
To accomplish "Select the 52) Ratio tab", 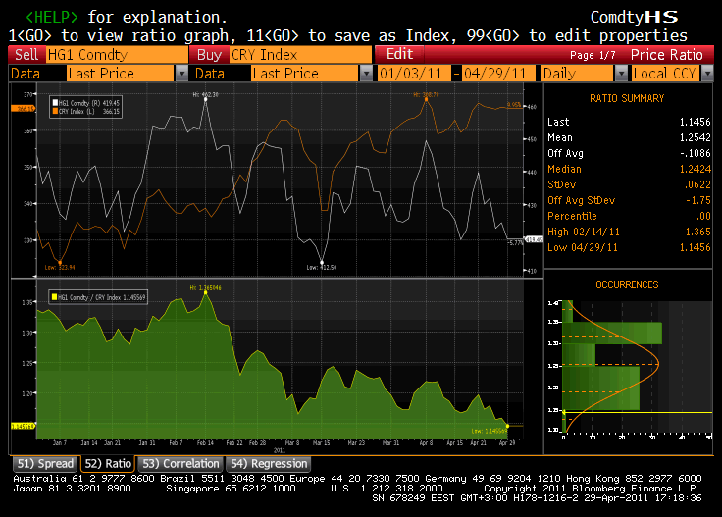I will (108, 464).
